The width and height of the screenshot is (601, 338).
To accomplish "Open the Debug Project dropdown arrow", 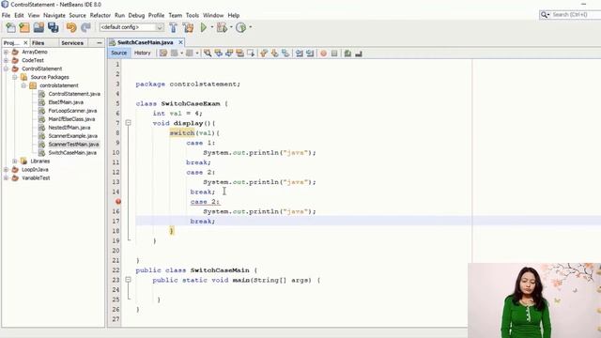I will [231, 27].
